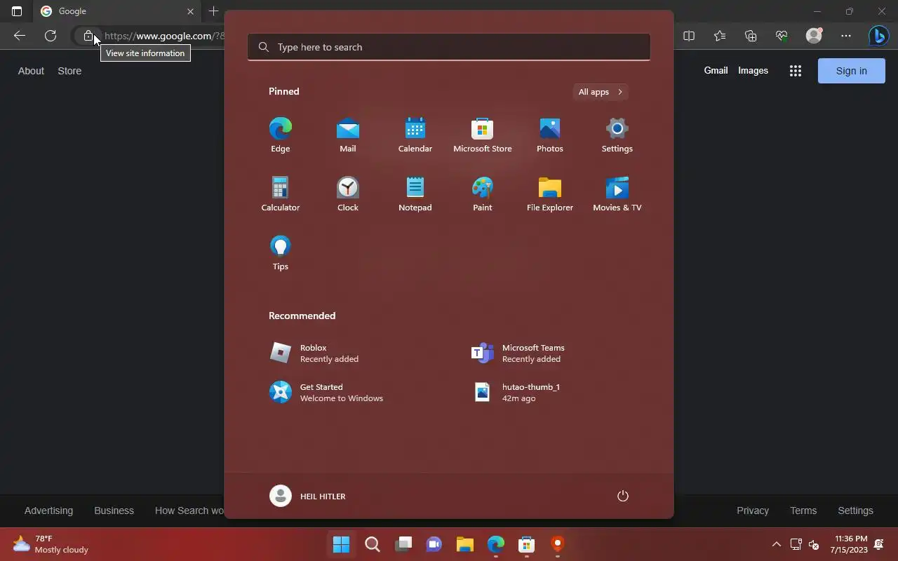
Task: Open Bing Chat sidebar button
Action: (x=878, y=36)
